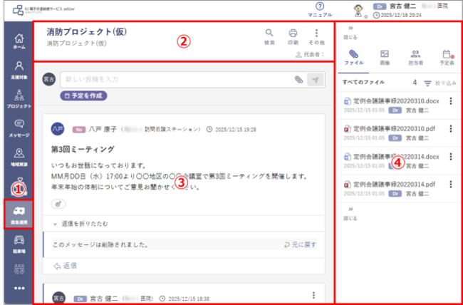Open the 救急連携 ambulance icon
463x305 pixels.
point(19,214)
